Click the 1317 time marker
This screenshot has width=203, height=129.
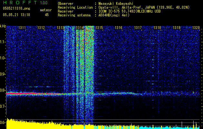tap(138, 27)
